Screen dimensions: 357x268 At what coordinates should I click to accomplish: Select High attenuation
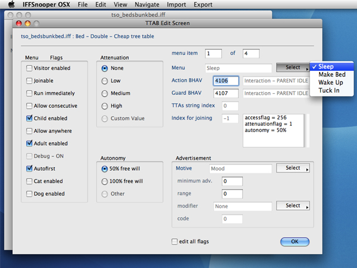point(104,106)
